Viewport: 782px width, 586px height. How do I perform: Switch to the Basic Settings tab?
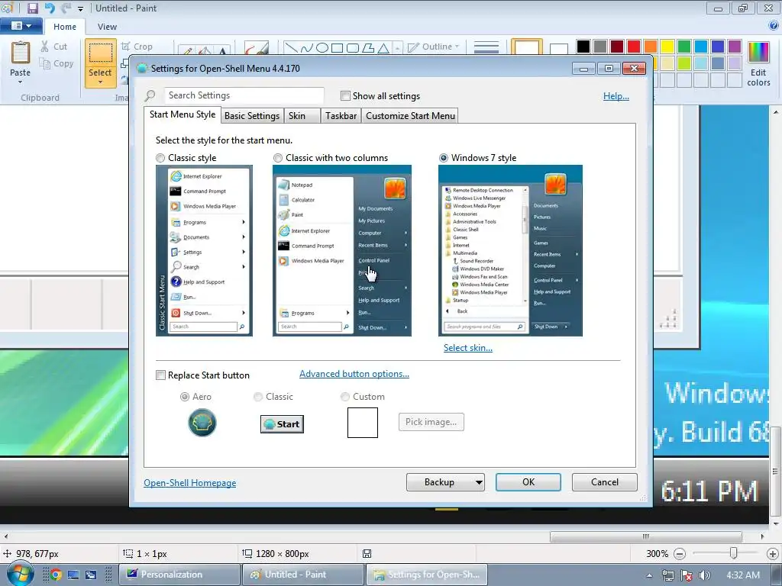tap(252, 116)
